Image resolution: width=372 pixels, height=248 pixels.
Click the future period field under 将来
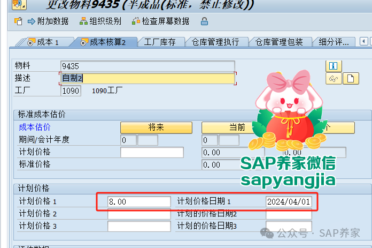pos(128,140)
